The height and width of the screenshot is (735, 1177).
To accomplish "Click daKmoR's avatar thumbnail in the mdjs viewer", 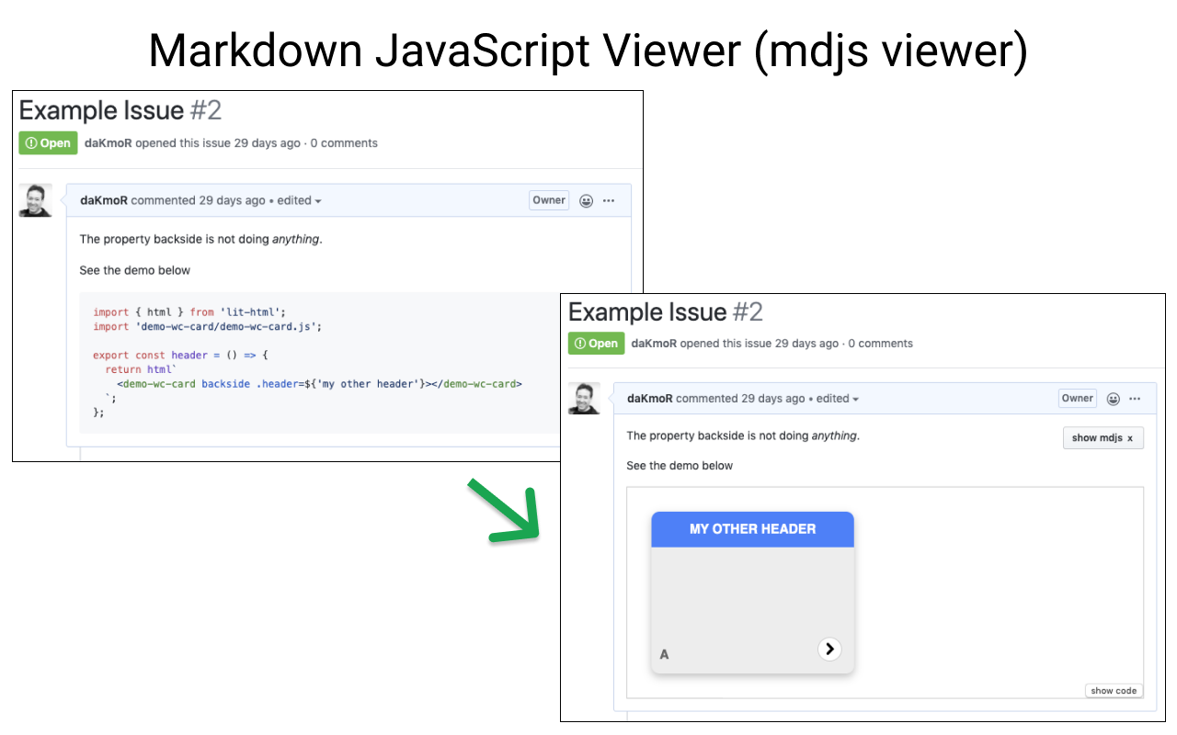I will [584, 399].
